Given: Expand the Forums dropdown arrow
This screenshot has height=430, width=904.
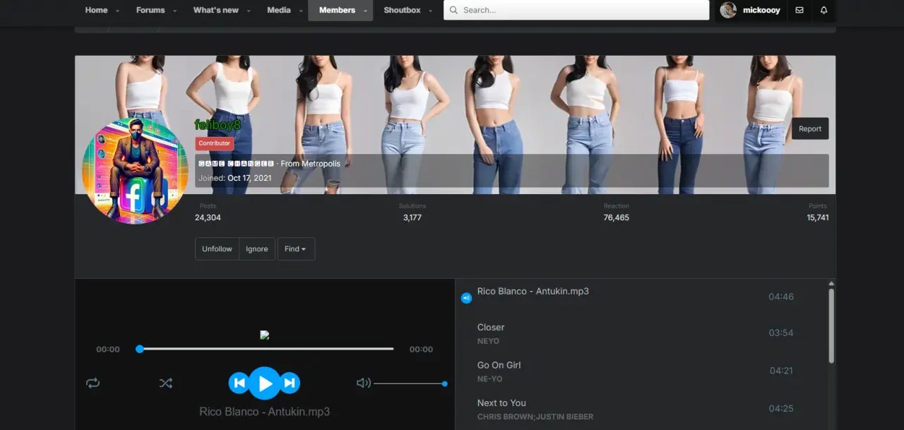Looking at the screenshot, I should coord(174,11).
